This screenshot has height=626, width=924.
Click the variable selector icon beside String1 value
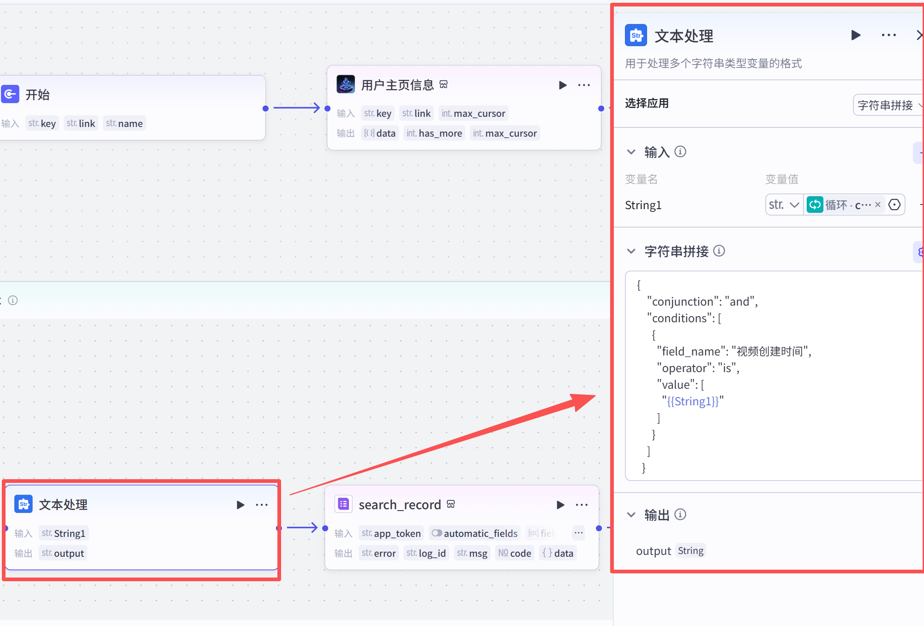[894, 205]
